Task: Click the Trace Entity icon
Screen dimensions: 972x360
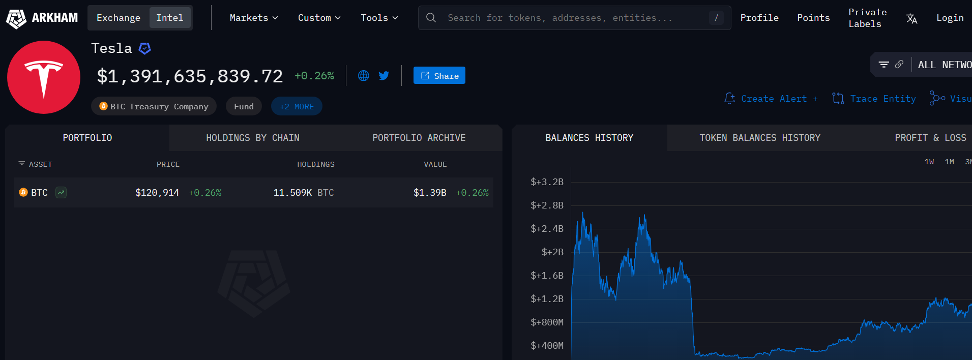Action: (x=838, y=98)
